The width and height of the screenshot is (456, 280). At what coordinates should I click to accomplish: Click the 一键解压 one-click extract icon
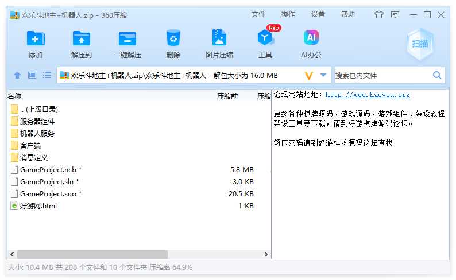[x=127, y=38]
